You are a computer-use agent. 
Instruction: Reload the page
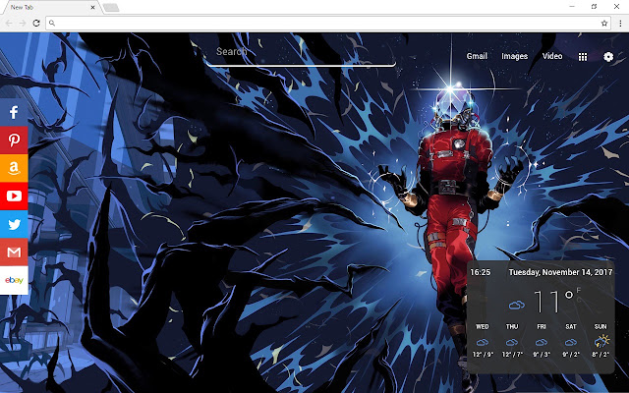click(x=36, y=24)
